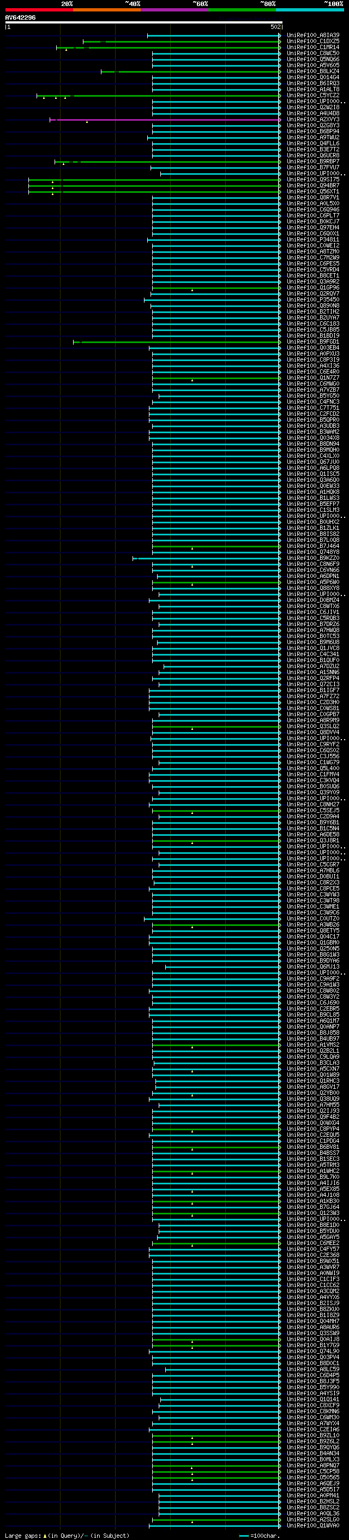Open the UniRef100_B9KZZ0 hit
Viewport: 349px width, 1540px height.
[x=312, y=558]
